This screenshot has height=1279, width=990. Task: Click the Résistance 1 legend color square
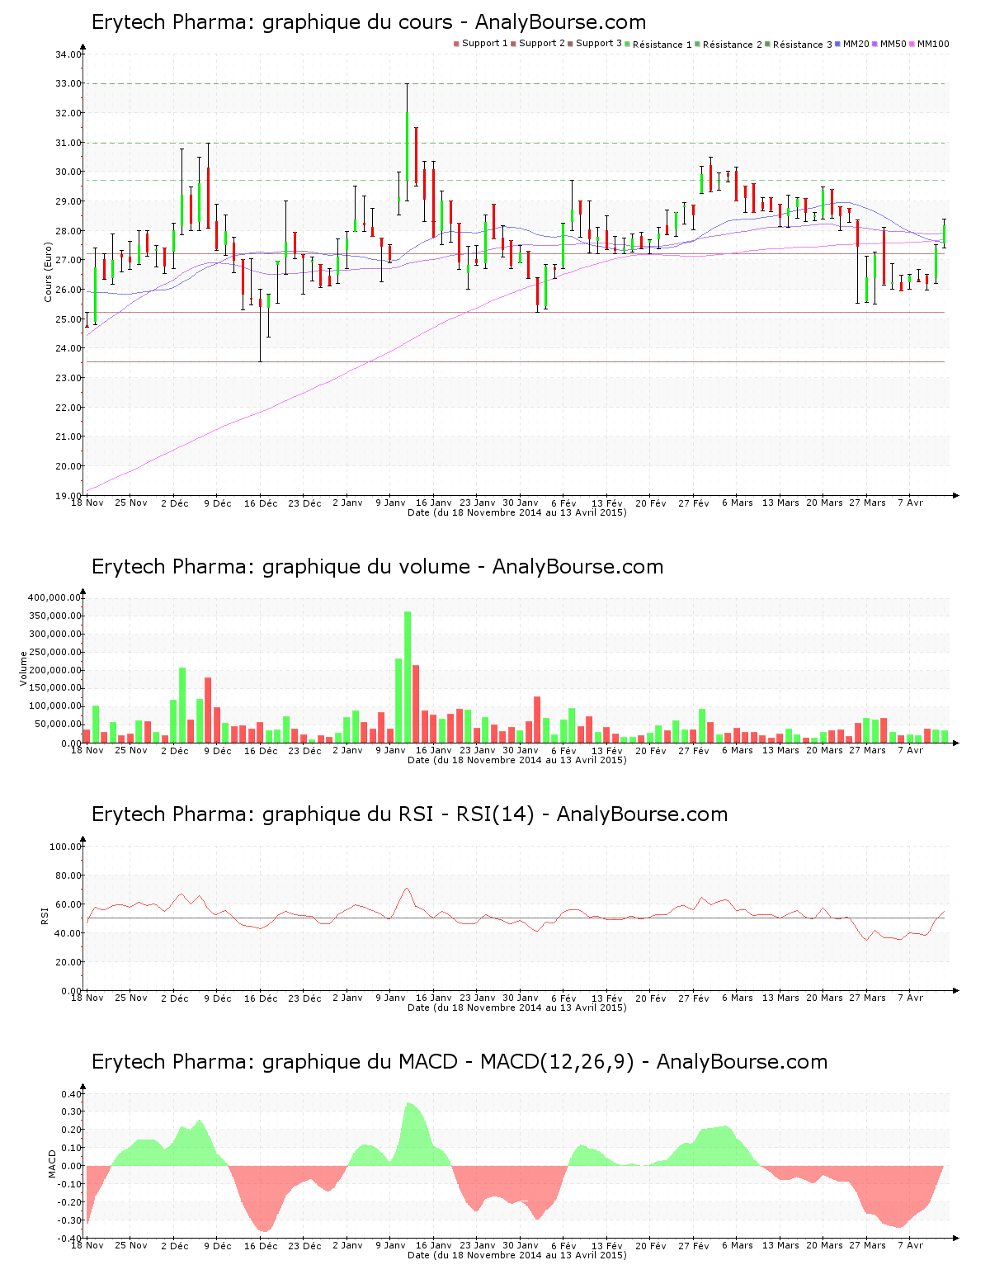point(627,44)
